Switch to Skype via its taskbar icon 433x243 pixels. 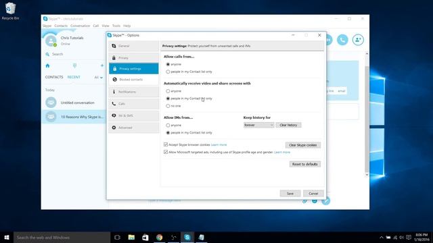(187, 237)
